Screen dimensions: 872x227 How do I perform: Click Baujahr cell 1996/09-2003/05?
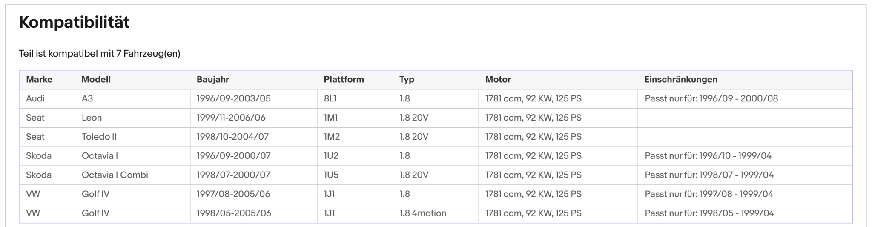click(x=253, y=99)
